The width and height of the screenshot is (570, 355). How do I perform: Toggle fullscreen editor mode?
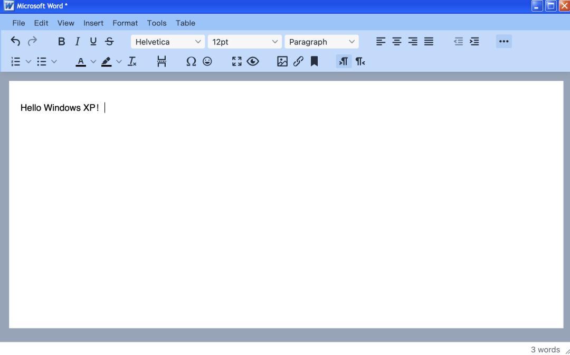(x=236, y=61)
